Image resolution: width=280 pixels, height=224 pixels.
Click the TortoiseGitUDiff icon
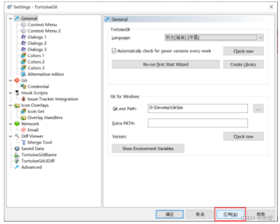click(x=17, y=161)
